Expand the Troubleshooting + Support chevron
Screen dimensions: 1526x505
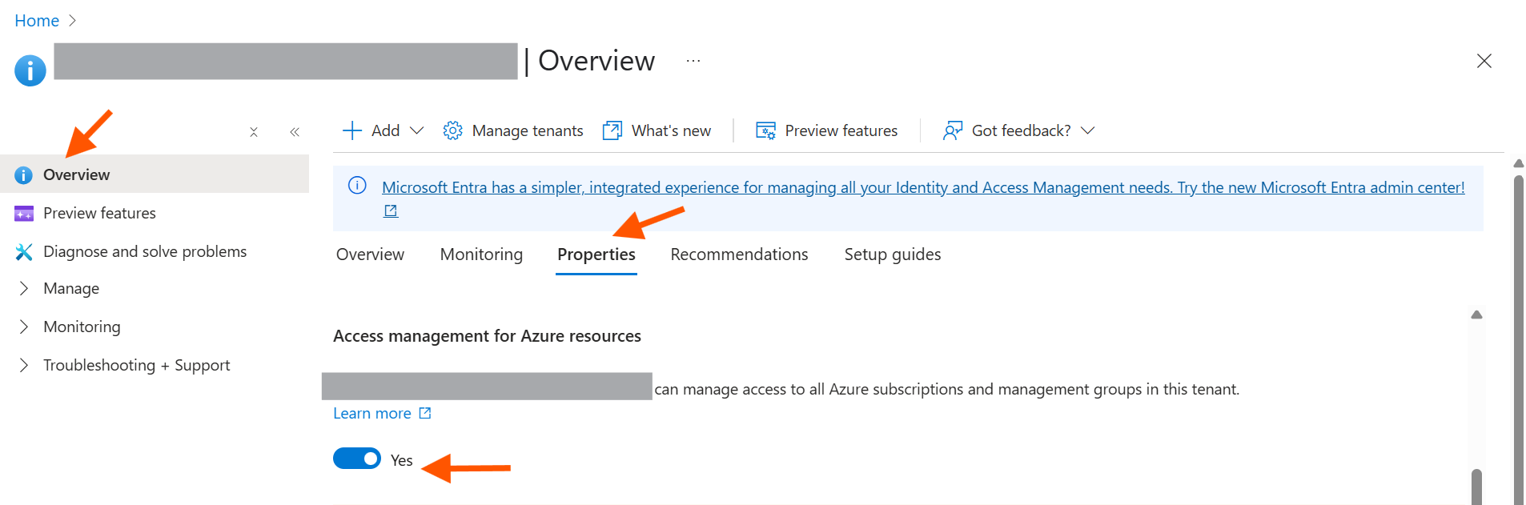pos(24,365)
